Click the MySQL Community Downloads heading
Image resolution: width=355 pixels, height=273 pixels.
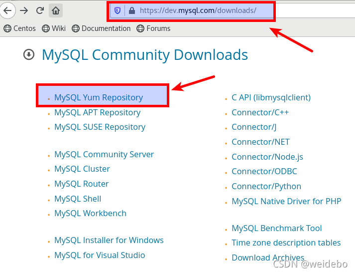tap(145, 55)
